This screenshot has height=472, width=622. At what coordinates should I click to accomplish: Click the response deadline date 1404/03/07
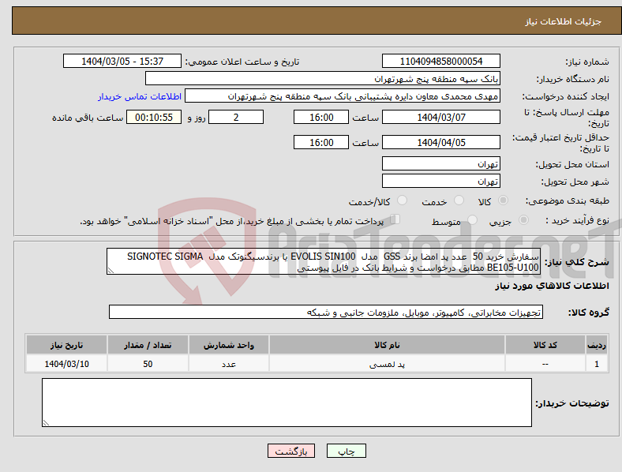coord(440,117)
